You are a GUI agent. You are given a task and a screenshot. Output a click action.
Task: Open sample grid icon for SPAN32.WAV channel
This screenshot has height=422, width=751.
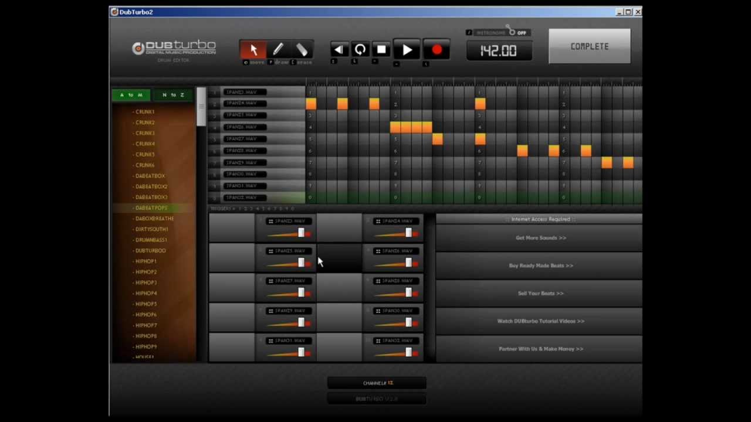point(378,341)
